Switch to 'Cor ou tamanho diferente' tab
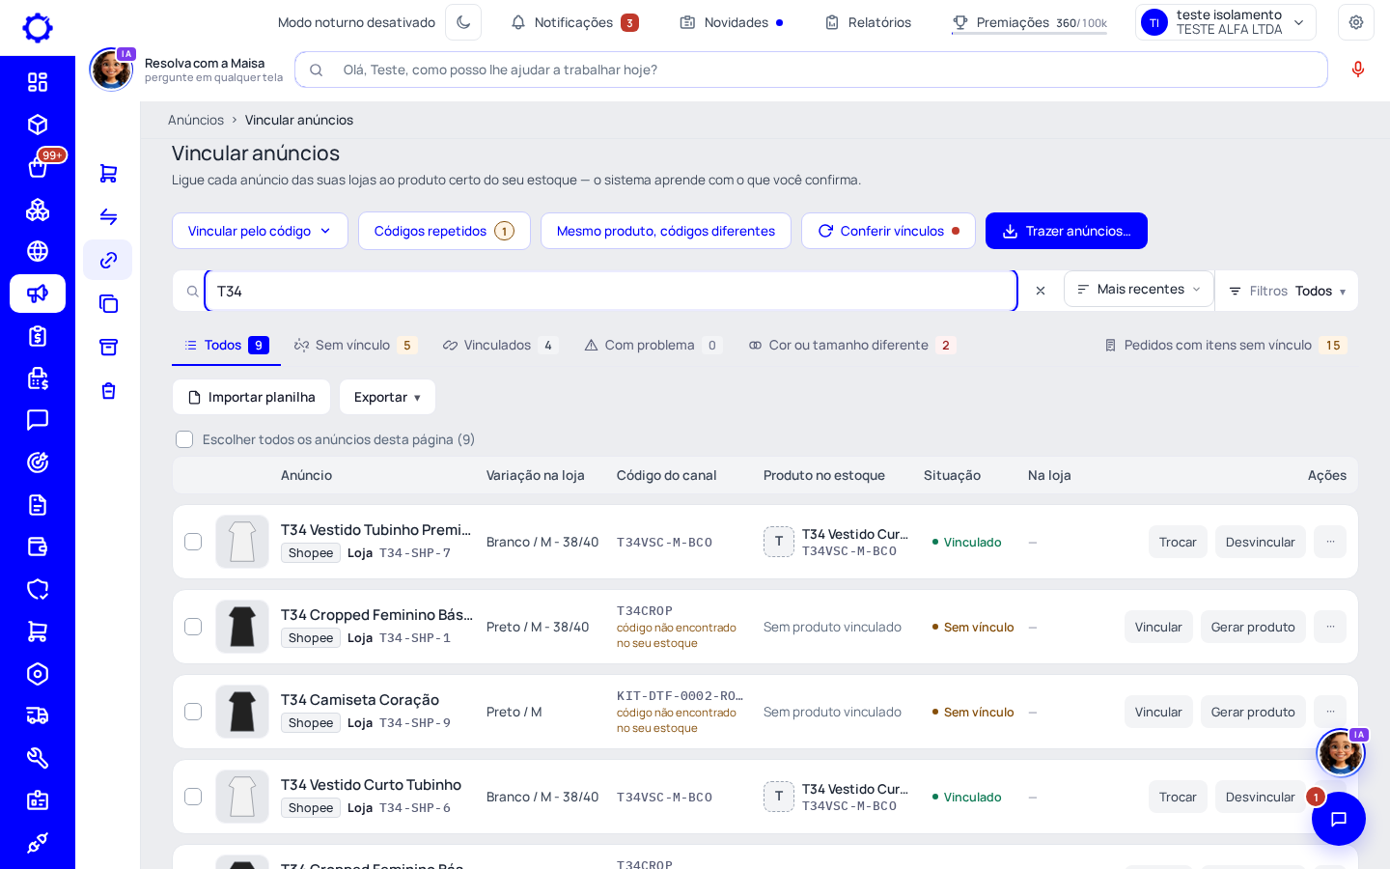 pyautogui.click(x=852, y=345)
